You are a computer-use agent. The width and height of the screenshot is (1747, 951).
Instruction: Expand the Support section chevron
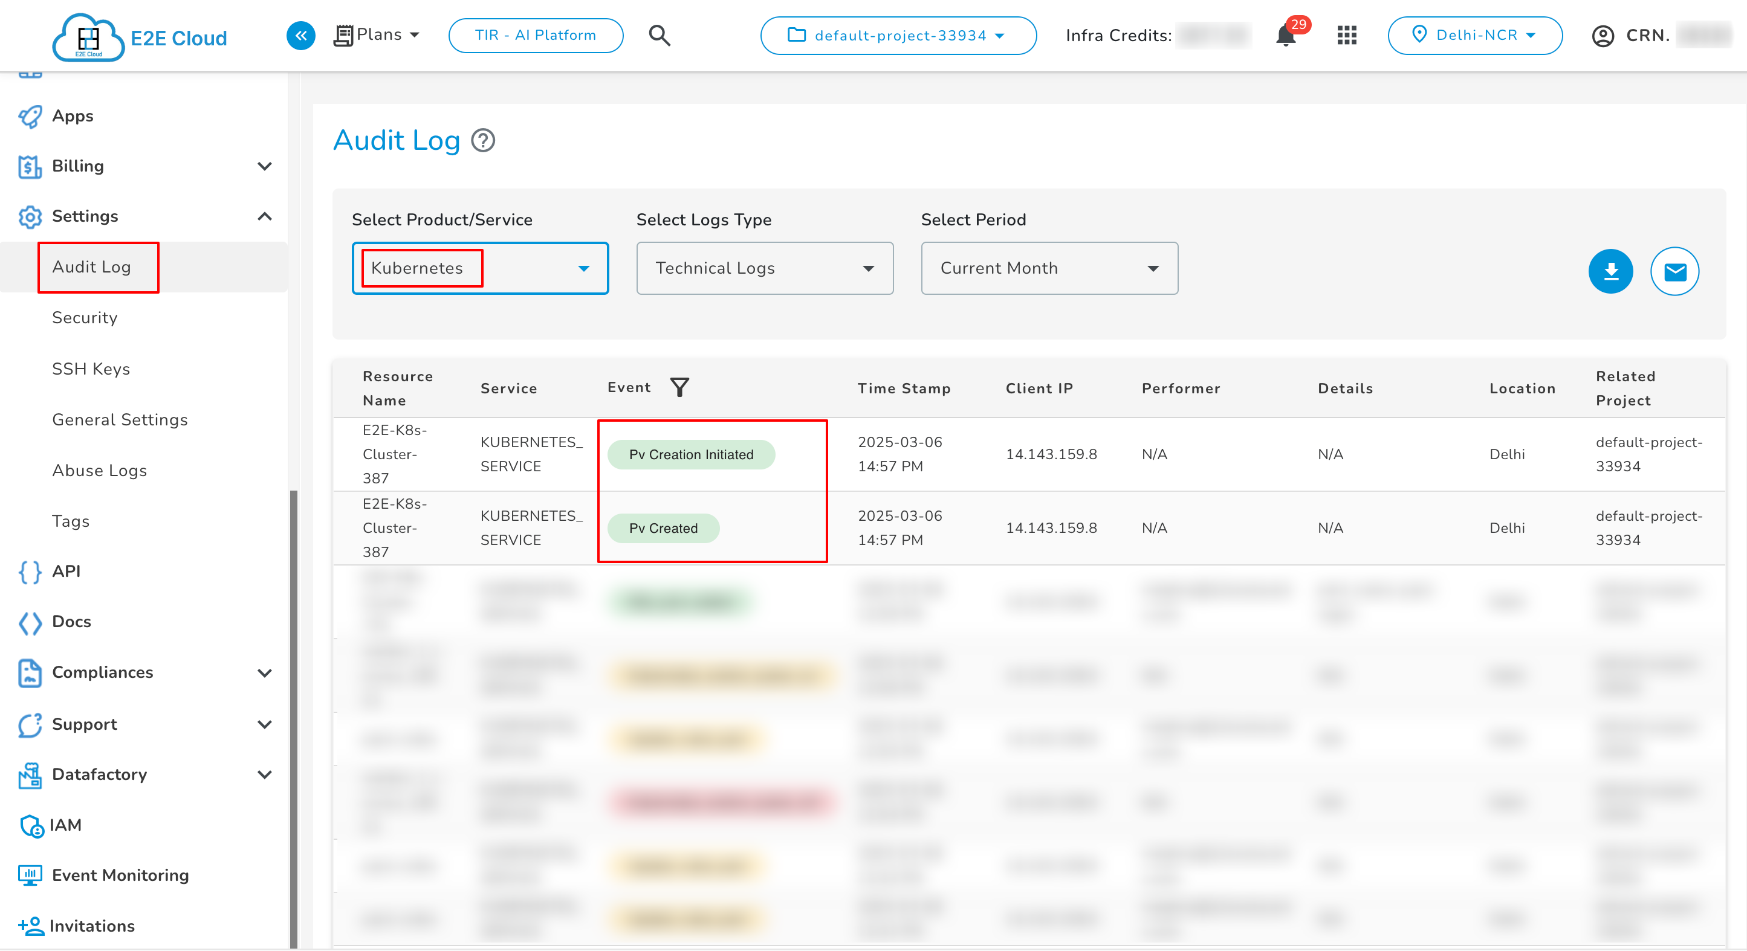(265, 724)
